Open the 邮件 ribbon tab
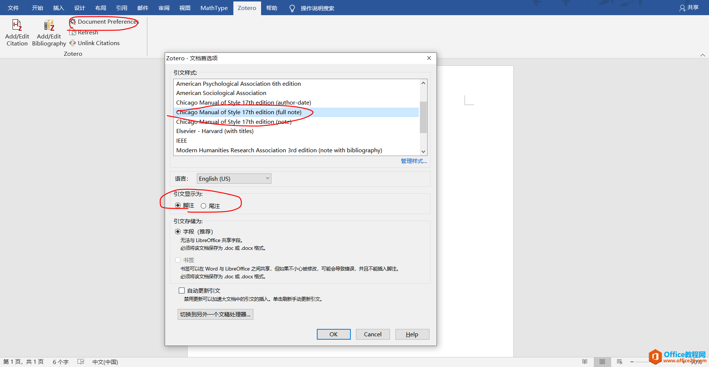 (x=143, y=8)
